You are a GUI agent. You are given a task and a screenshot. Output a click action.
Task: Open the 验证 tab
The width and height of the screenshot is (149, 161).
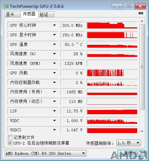click(46, 14)
